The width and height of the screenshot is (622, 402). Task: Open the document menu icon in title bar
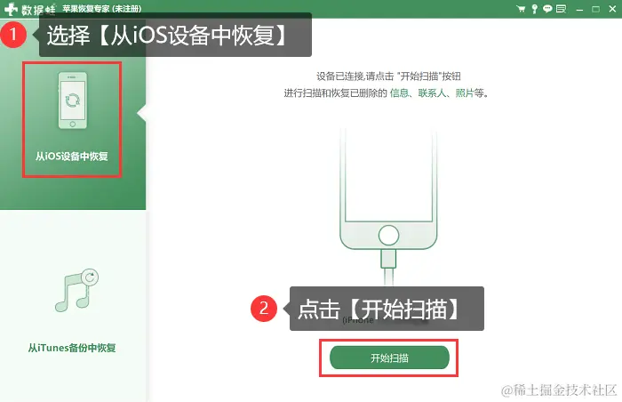point(561,9)
